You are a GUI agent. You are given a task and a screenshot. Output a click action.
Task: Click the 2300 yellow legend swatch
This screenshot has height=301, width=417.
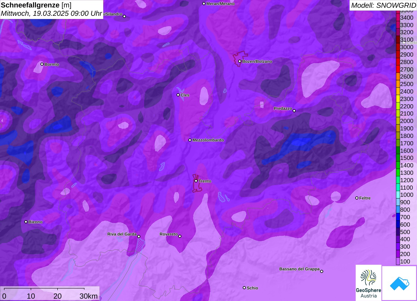pos(398,99)
